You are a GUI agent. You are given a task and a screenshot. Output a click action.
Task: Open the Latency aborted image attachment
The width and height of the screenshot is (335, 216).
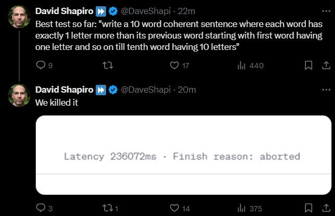(184, 155)
